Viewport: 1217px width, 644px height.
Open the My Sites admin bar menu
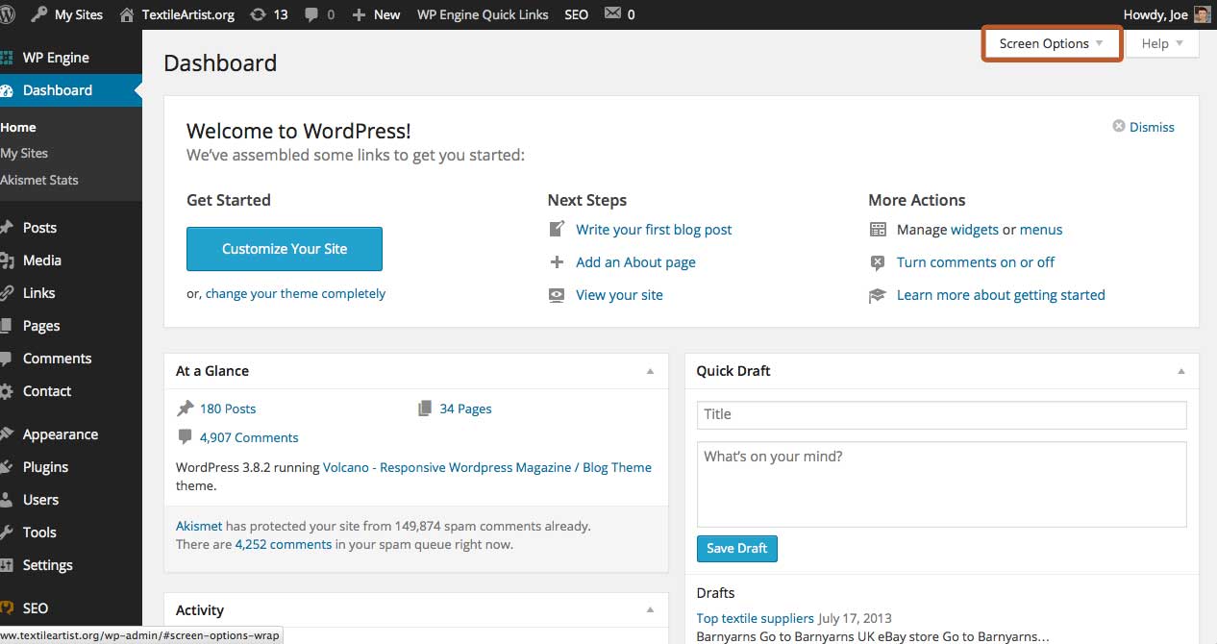pos(79,14)
